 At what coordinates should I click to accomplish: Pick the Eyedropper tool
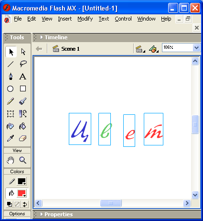click(11, 138)
